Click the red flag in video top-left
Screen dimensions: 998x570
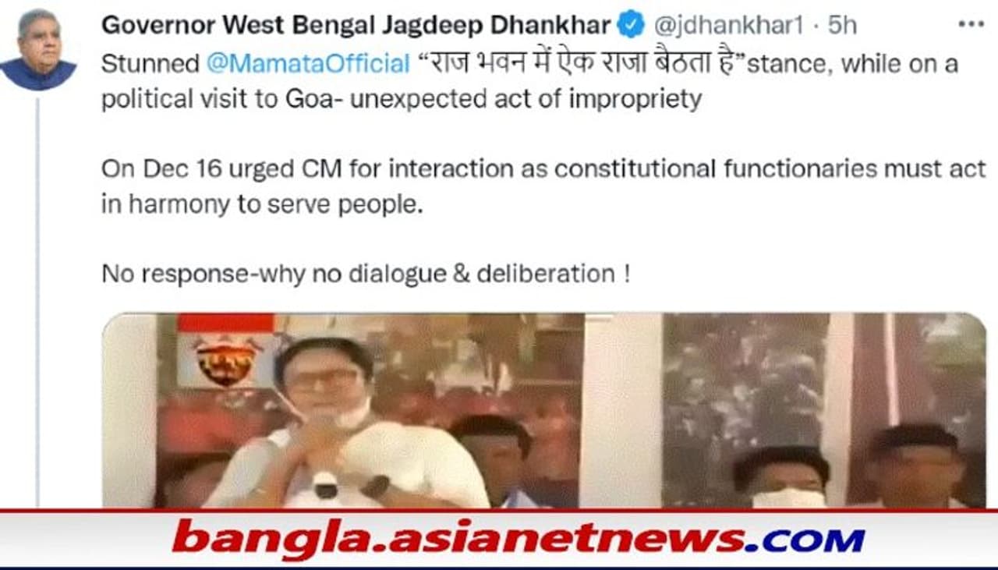226,322
